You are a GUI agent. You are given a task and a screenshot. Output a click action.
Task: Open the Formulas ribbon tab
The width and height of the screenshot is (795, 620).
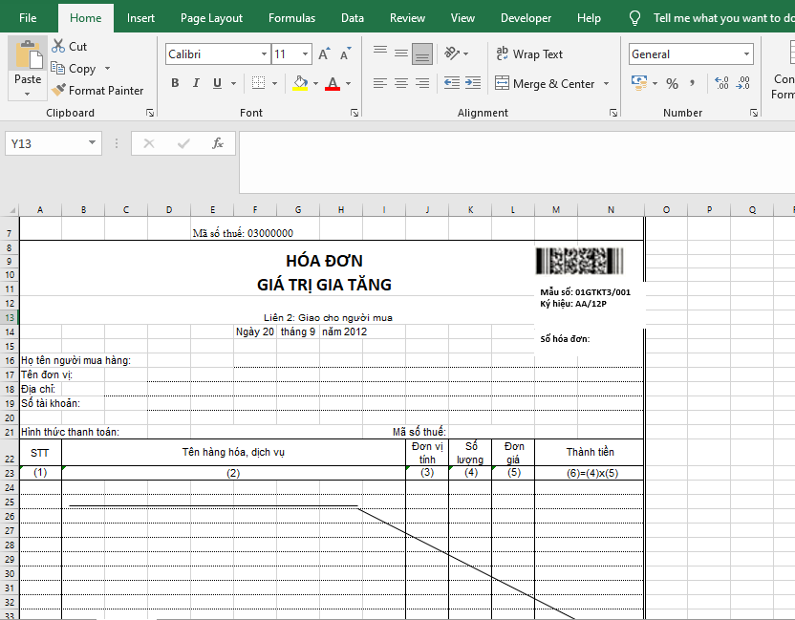tap(291, 18)
